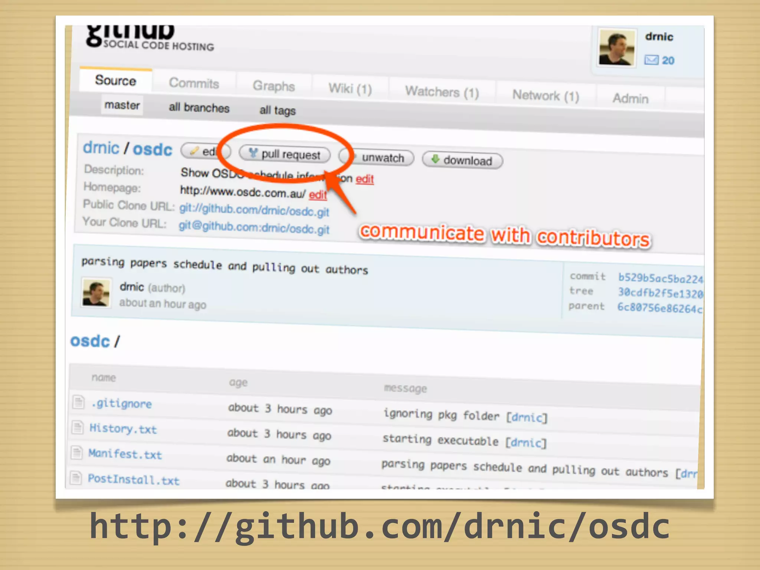Click the PostInstall.txt file icon
The width and height of the screenshot is (760, 570).
76,478
